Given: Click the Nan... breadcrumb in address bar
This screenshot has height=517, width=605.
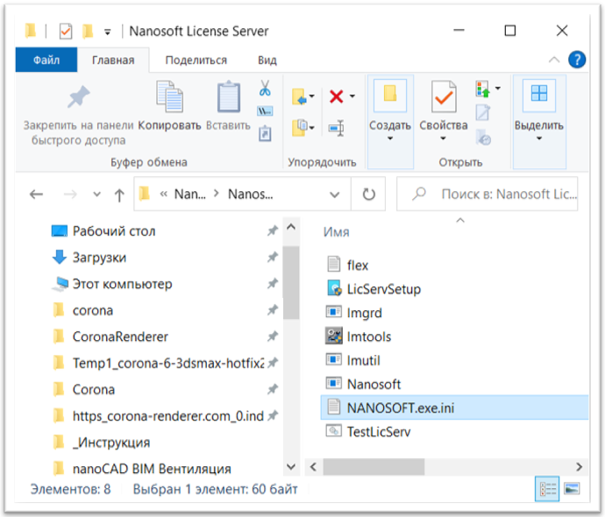Looking at the screenshot, I should 190,194.
